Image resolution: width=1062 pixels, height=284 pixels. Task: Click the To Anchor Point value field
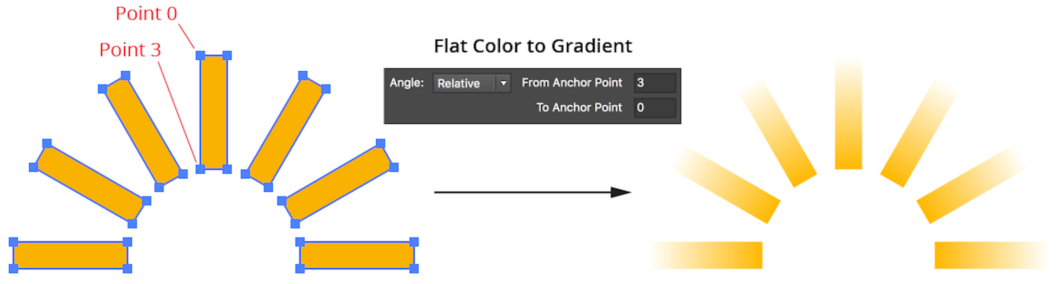click(x=655, y=108)
